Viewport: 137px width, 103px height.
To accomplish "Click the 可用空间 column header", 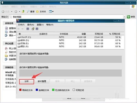I will (x=99, y=34).
